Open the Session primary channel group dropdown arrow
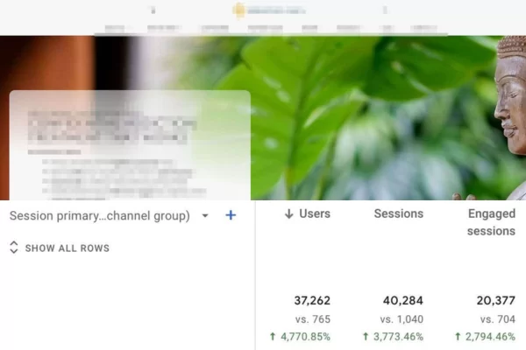This screenshot has width=526, height=350. point(205,216)
